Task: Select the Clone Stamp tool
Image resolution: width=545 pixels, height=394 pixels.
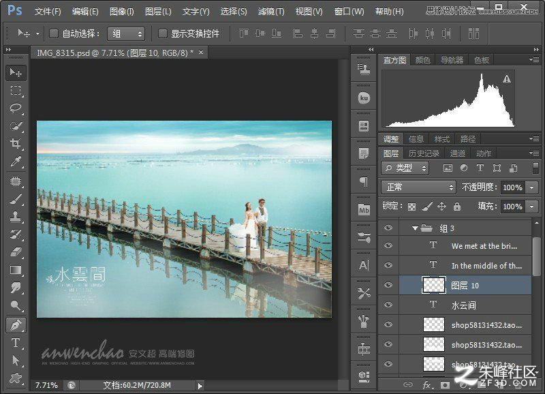Action: click(16, 217)
